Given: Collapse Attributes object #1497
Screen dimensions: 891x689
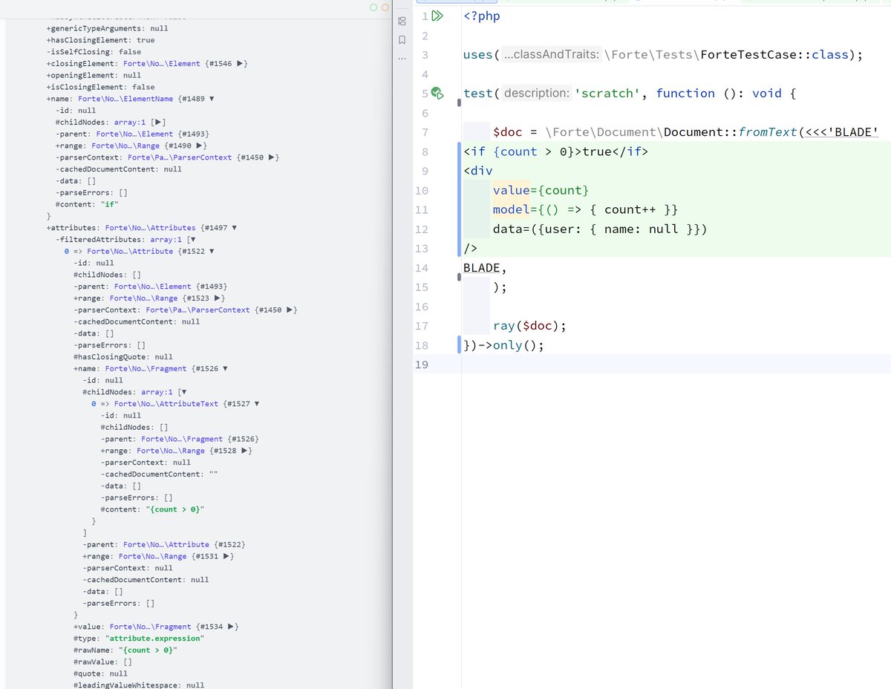Looking at the screenshot, I should pyautogui.click(x=232, y=228).
